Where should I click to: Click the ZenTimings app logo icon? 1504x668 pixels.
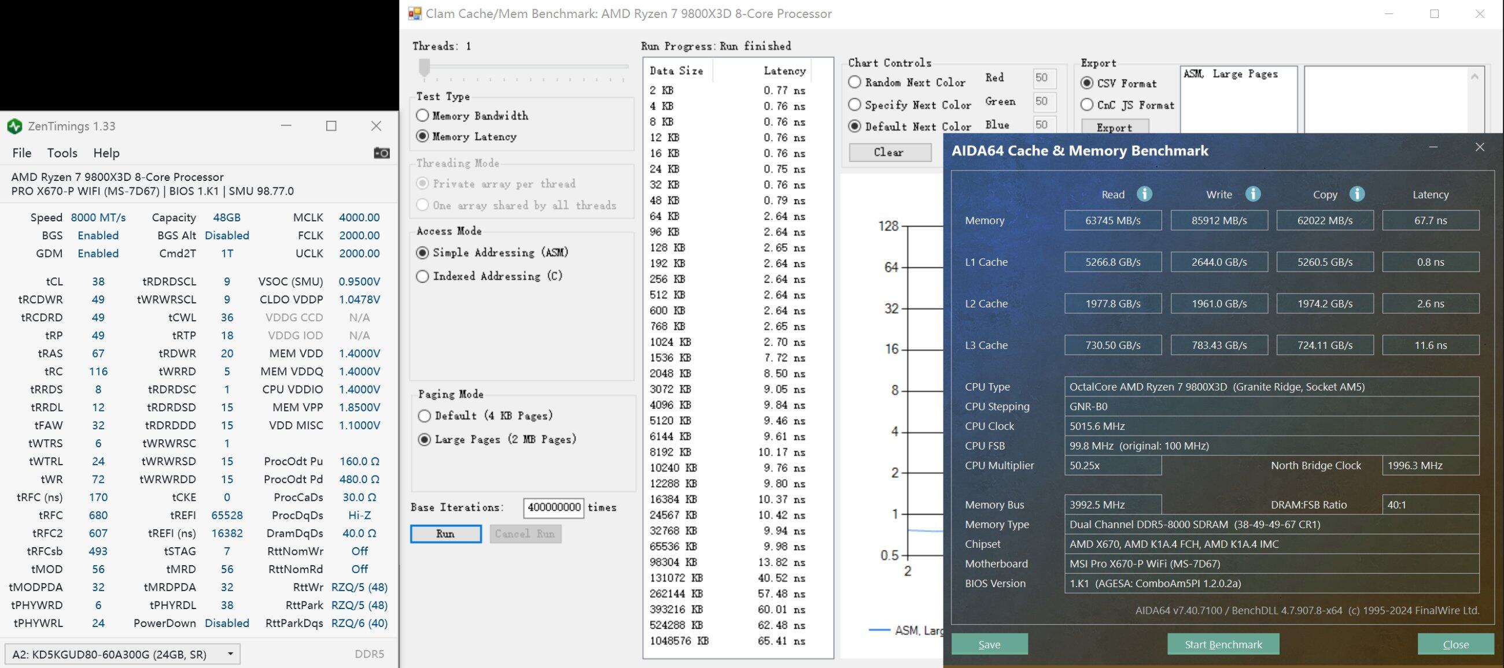coord(14,126)
